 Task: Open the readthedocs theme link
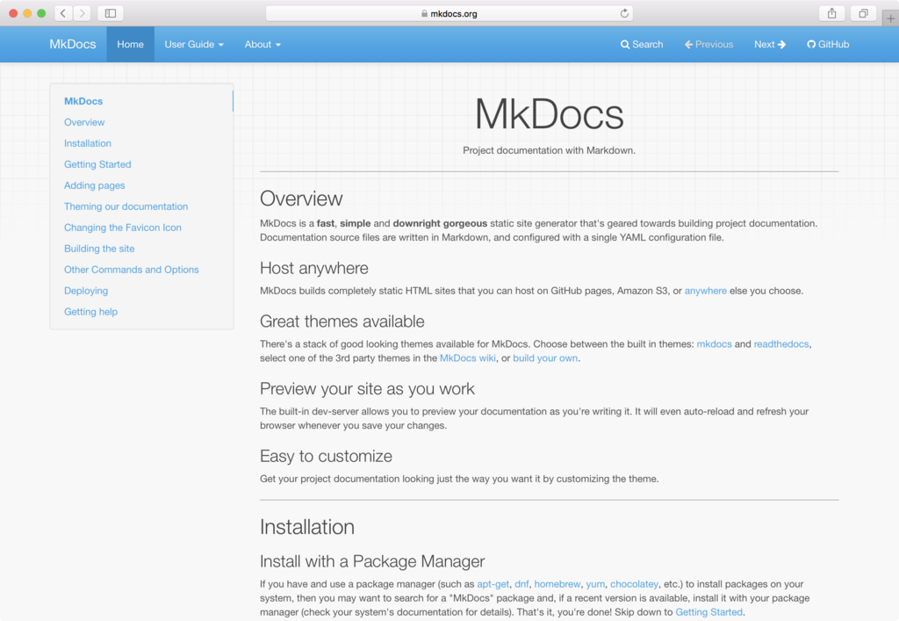coord(780,344)
